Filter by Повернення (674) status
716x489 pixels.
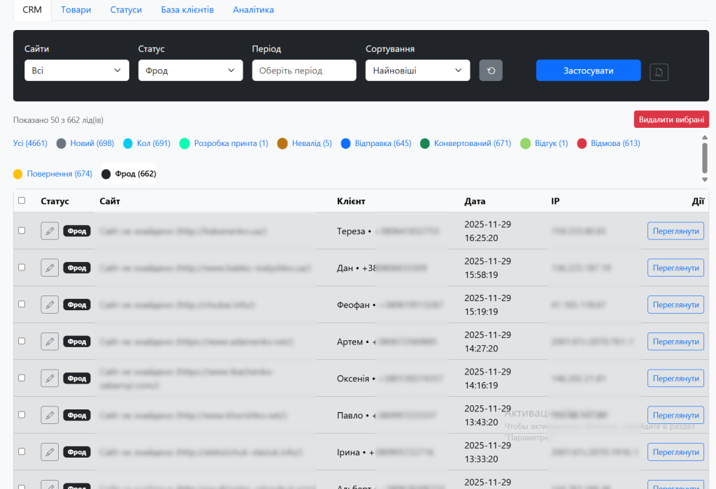(53, 174)
